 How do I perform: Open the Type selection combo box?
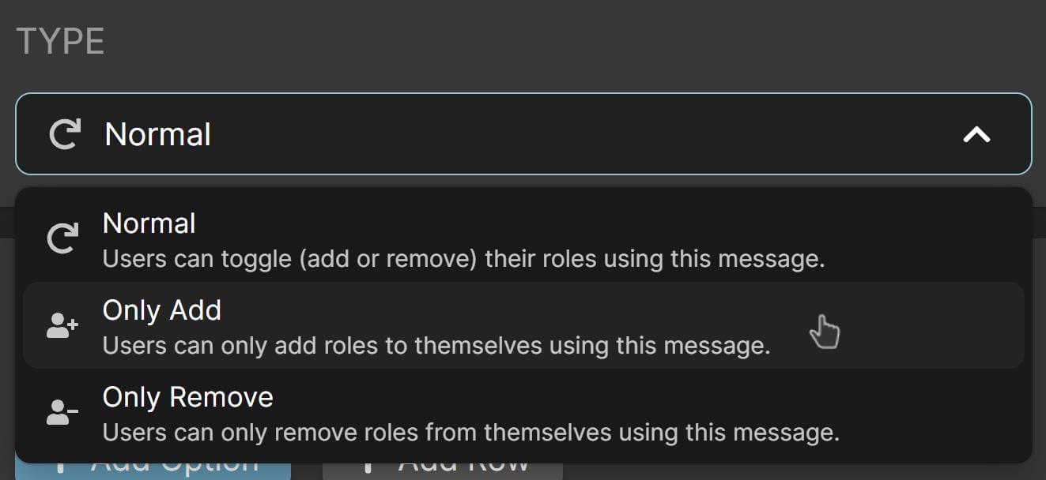coord(522,133)
